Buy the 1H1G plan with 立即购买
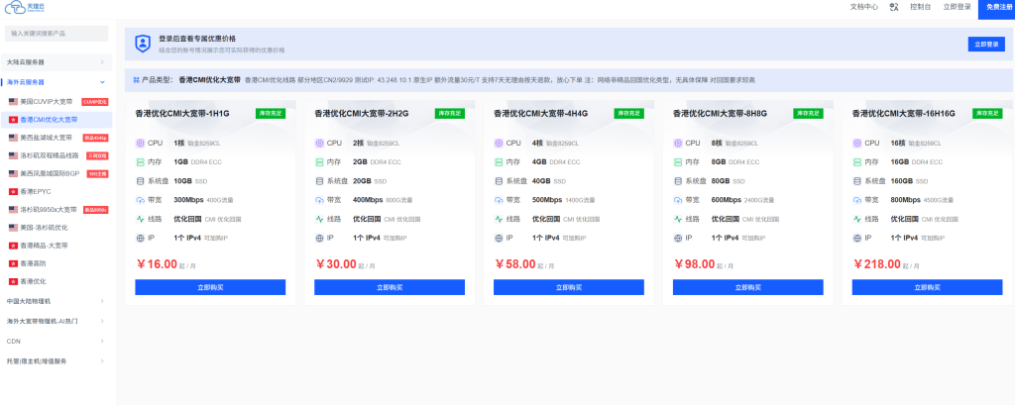This screenshot has height=405, width=1015. (210, 287)
